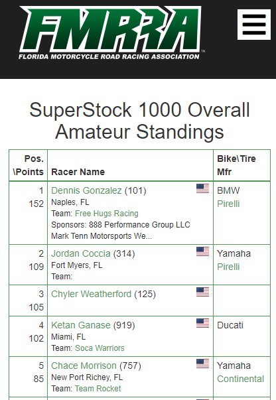276x400 pixels.
Task: Click the US flag beside Chace Morrison
Action: tap(202, 364)
